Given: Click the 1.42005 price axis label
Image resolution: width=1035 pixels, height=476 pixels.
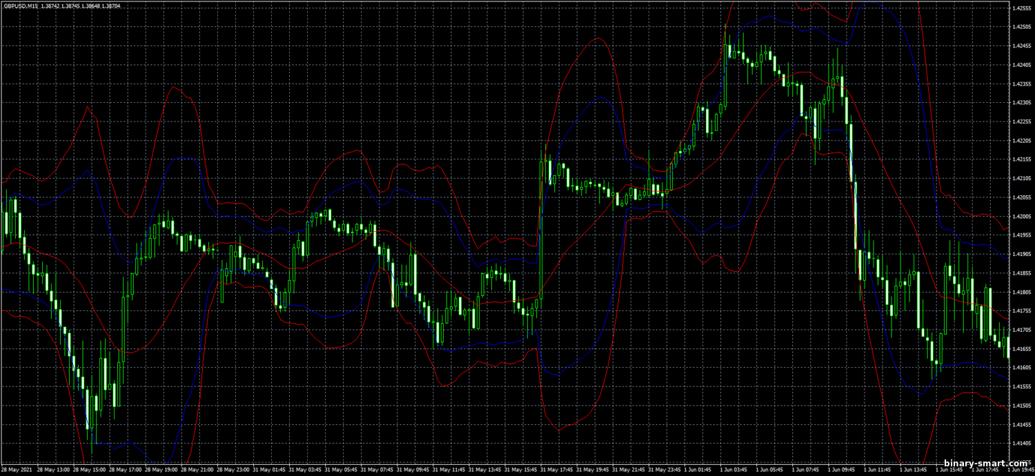Looking at the screenshot, I should (1021, 216).
